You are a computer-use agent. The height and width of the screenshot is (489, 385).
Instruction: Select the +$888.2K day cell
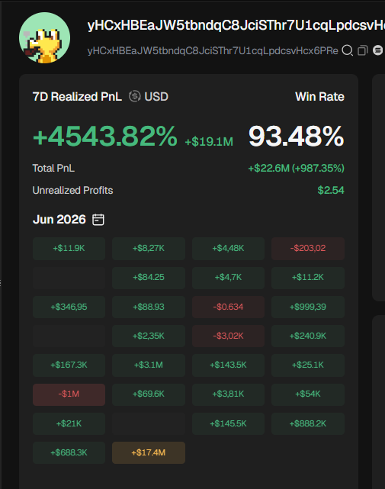coord(308,424)
